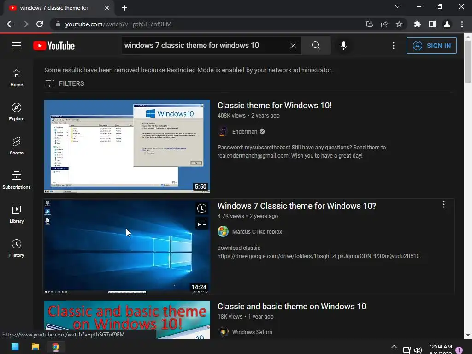Screen dimensions: 472x354
Task: Clear the search query with the X
Action: pyautogui.click(x=293, y=46)
